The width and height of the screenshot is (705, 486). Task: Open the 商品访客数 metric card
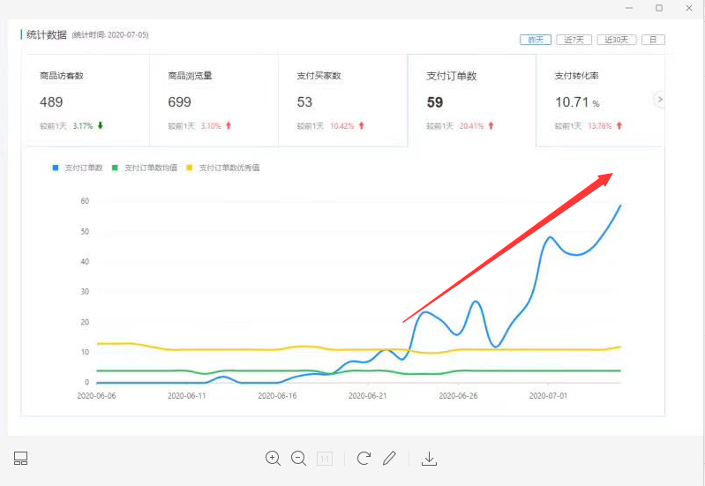tap(87, 101)
